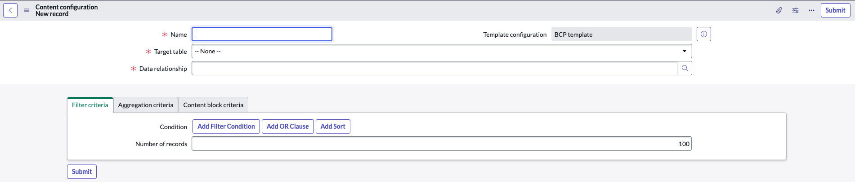Click the Template configuration BCP template field
The width and height of the screenshot is (855, 182).
[x=622, y=34]
